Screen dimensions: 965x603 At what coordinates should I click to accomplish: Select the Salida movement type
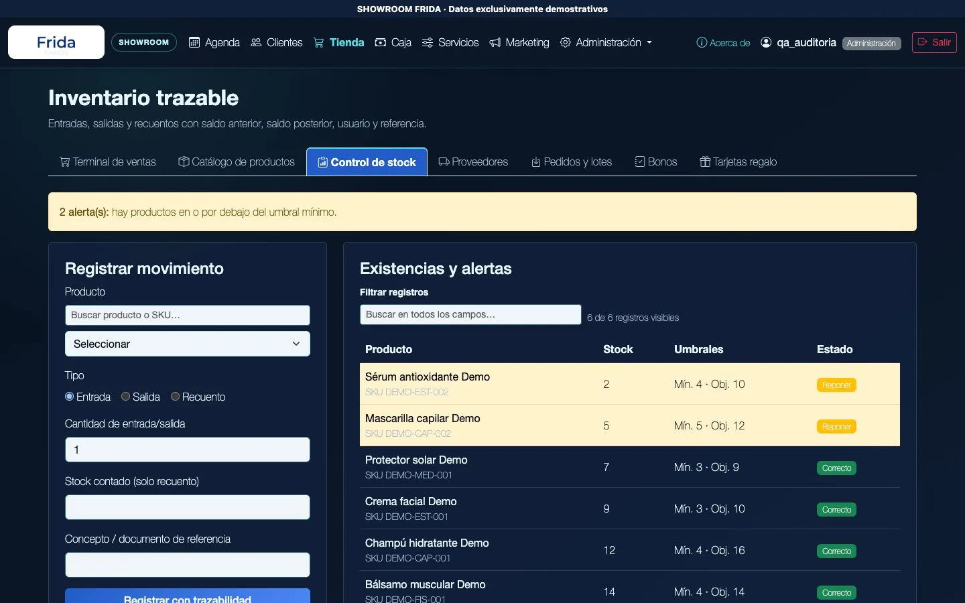(x=125, y=397)
